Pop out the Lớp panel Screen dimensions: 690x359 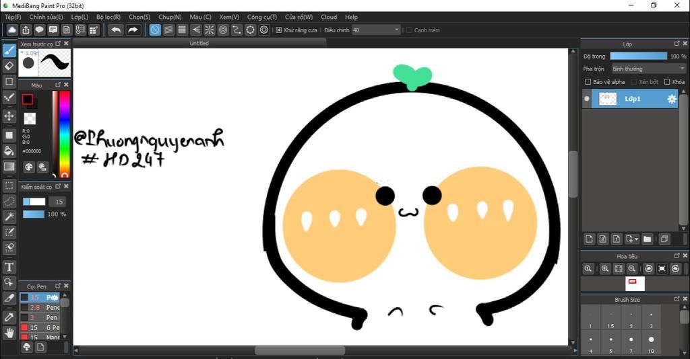(677, 44)
